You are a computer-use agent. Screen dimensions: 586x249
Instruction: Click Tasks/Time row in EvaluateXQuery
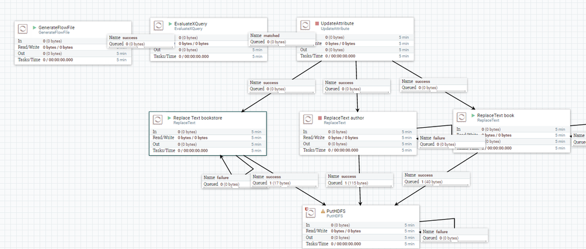click(208, 56)
